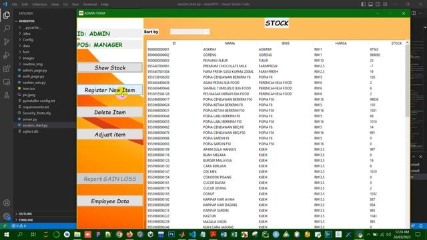Launch Excel from the taskbar
Image resolution: width=427 pixels, height=240 pixels.
[234, 235]
